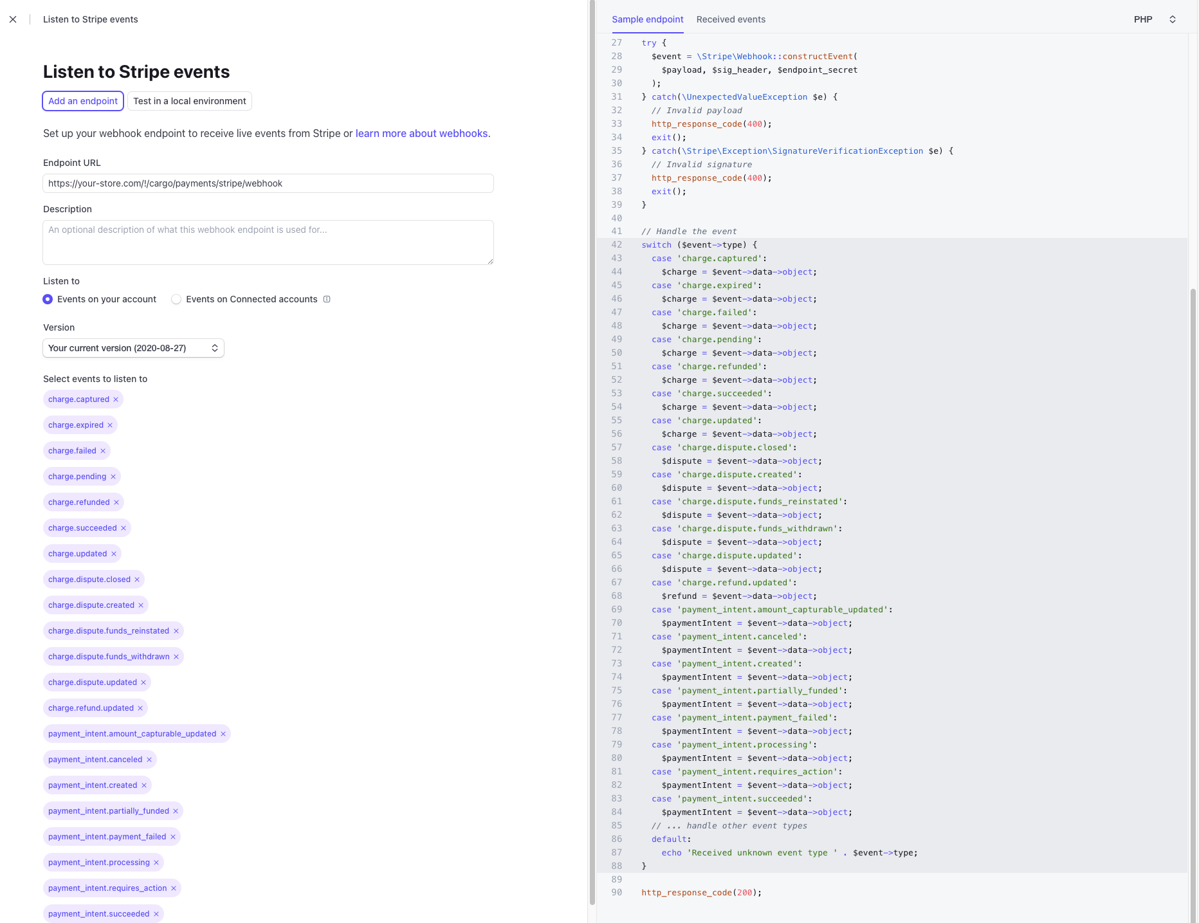Click line 87 echo unknown event type
The image size is (1199, 923).
pyautogui.click(x=790, y=853)
